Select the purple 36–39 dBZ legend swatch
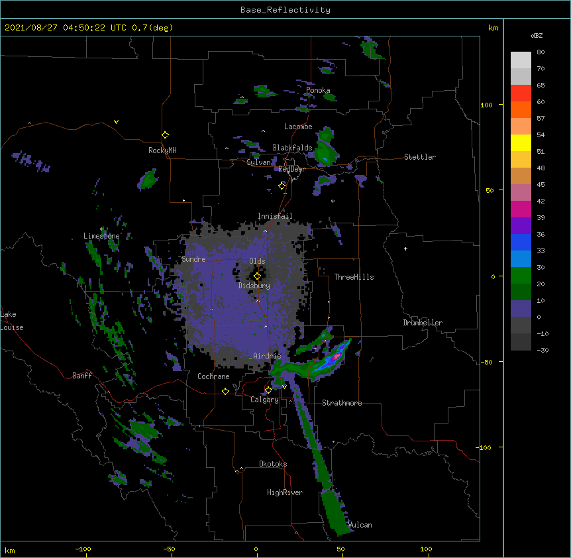The height and width of the screenshot is (558, 571). pos(521,226)
